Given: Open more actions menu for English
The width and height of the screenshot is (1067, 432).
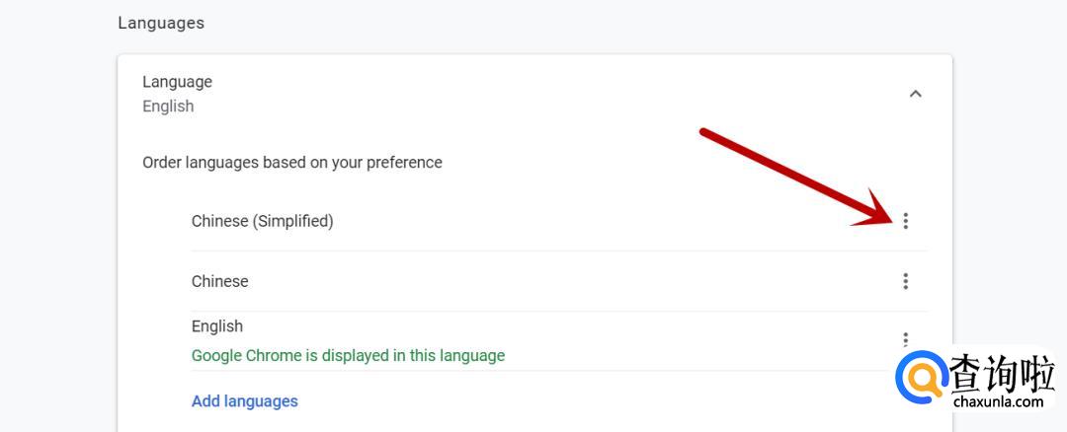Looking at the screenshot, I should tap(905, 338).
